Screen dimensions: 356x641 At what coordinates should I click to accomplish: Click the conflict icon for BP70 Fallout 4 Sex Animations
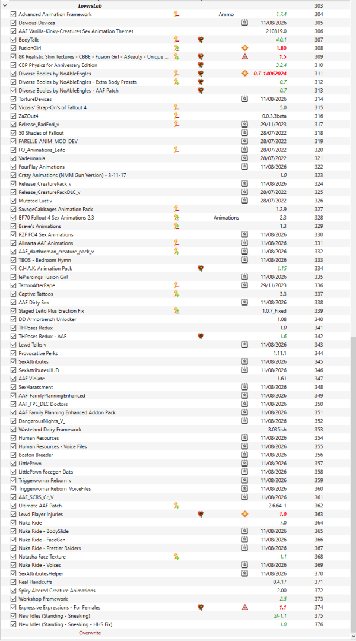pos(177,217)
